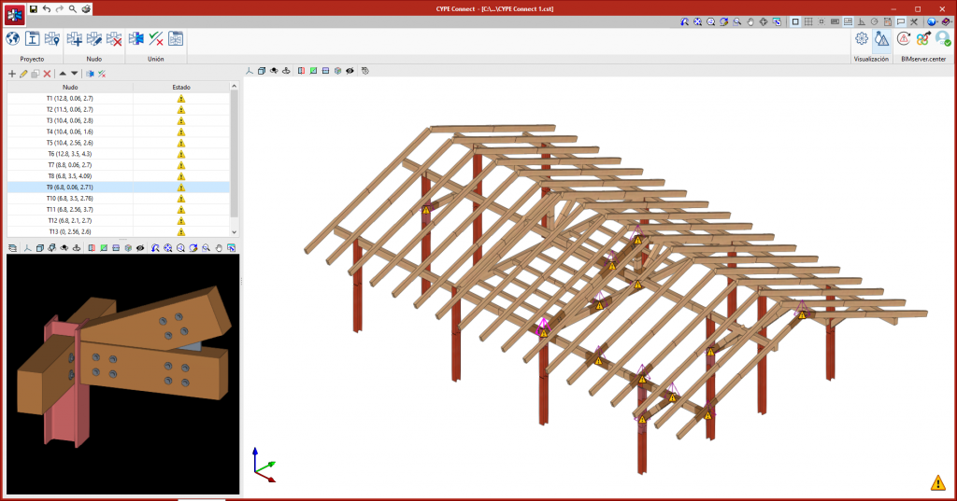Click the pencil edit icon above the node list
957x501 pixels.
[23, 73]
